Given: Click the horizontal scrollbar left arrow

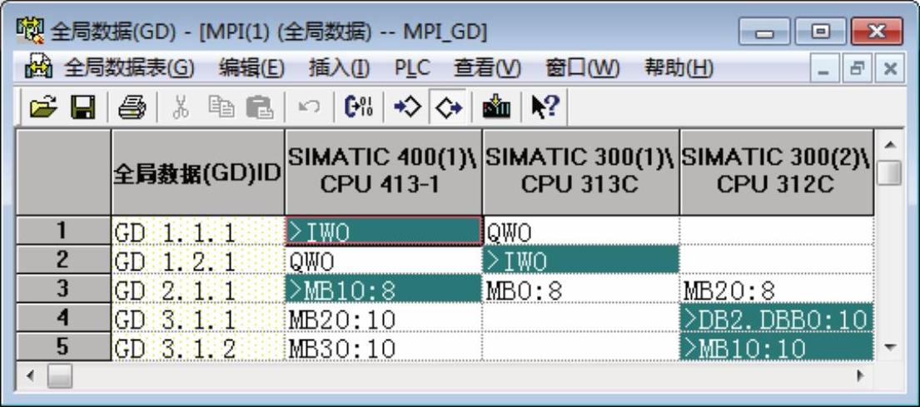Looking at the screenshot, I should click(30, 375).
